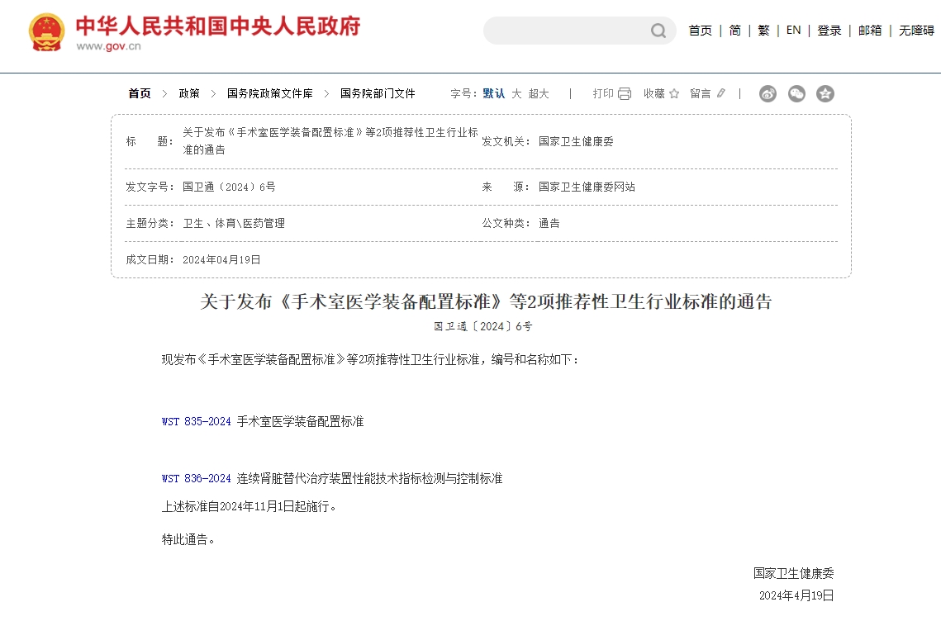Click text 连续肾脏替代治疗装置性能技术指标检测与控制标准

pos(369,479)
